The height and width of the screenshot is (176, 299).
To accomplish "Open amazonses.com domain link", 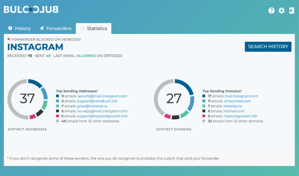I will click(237, 101).
